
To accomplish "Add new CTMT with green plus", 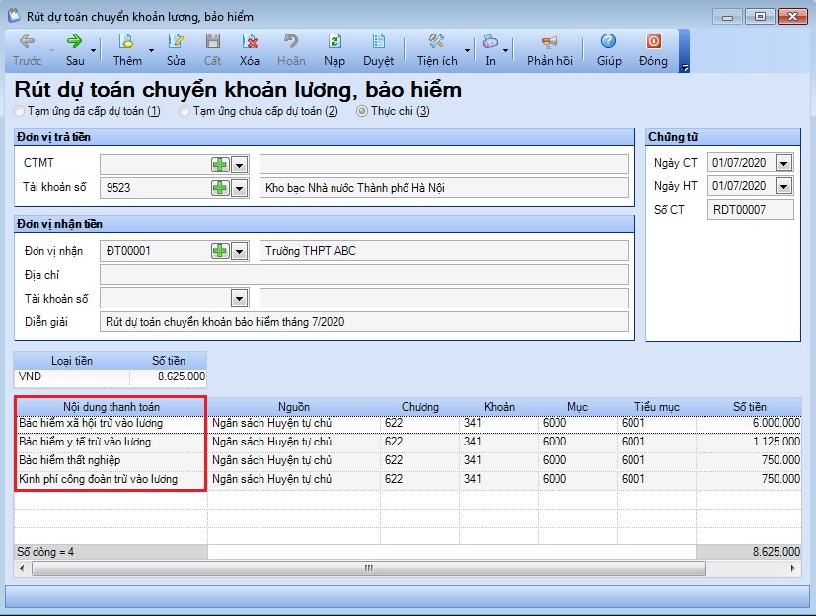I will pyautogui.click(x=220, y=165).
